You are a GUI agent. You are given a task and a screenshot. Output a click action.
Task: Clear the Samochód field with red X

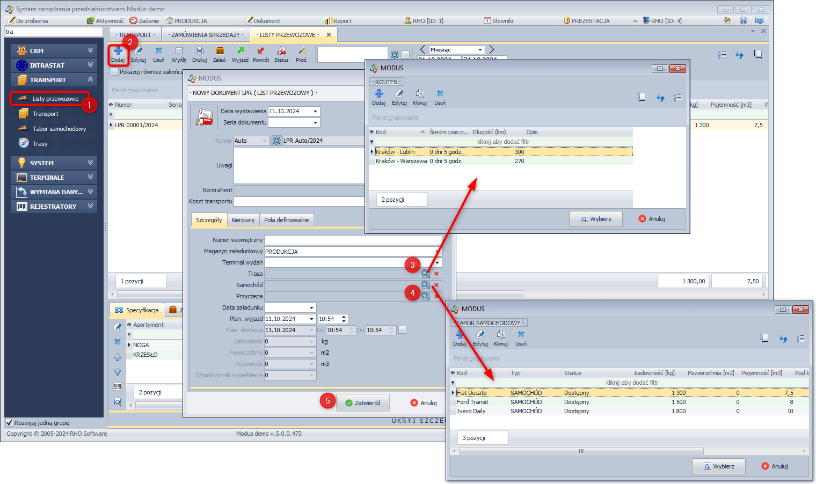click(436, 285)
